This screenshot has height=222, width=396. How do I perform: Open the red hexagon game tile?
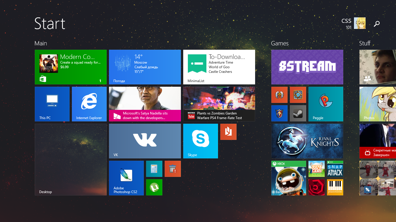pos(317,187)
